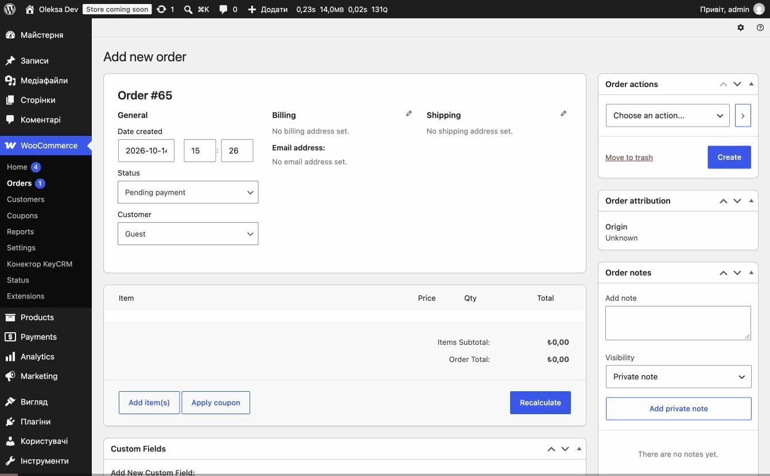Open Конектор KeyCRM submenu item
The image size is (770, 476).
point(40,264)
